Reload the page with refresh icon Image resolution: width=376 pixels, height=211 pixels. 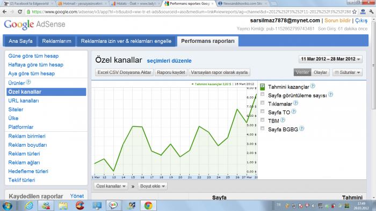click(x=20, y=11)
